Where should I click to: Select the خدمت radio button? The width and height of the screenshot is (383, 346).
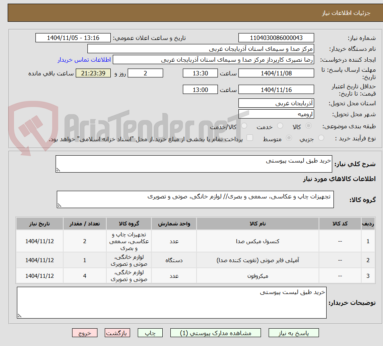[x=280, y=126]
